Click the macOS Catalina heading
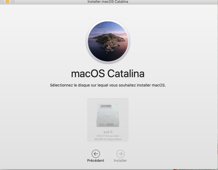This screenshot has width=218, height=170. [108, 73]
